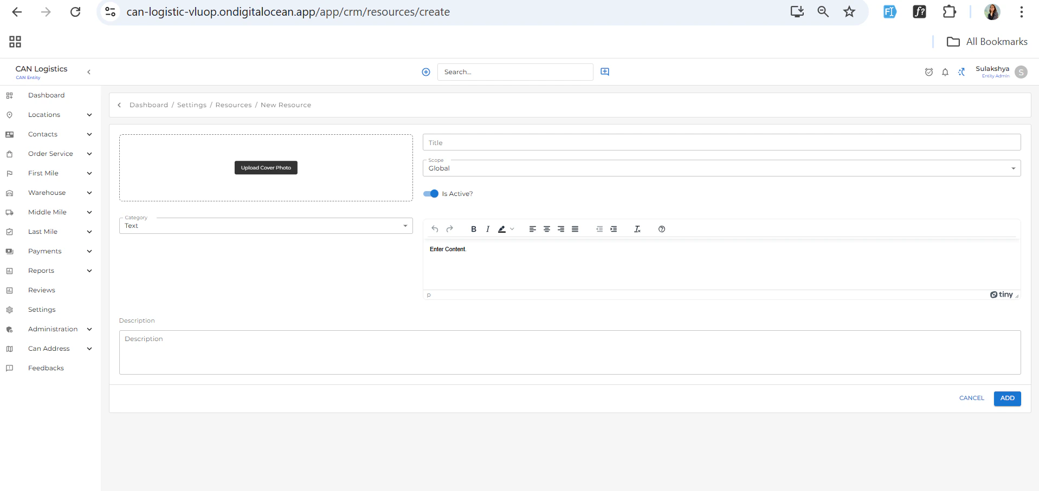Toggle italic formatting in the editor
Viewport: 1039px width, 491px height.
coord(488,229)
